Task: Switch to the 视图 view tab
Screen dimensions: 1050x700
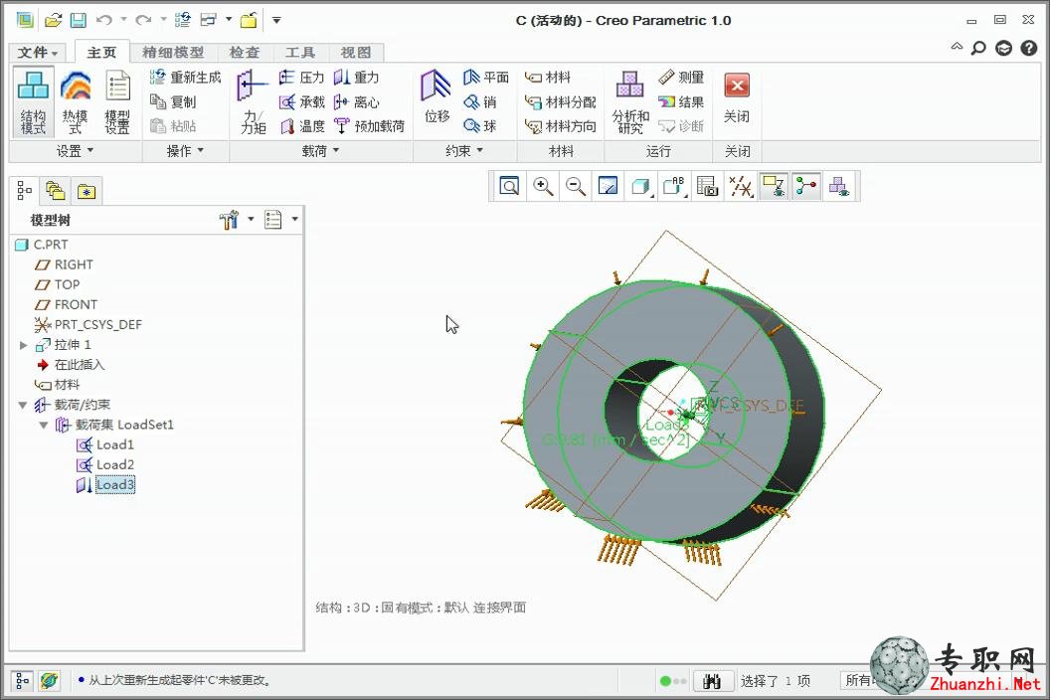Action: (x=356, y=53)
